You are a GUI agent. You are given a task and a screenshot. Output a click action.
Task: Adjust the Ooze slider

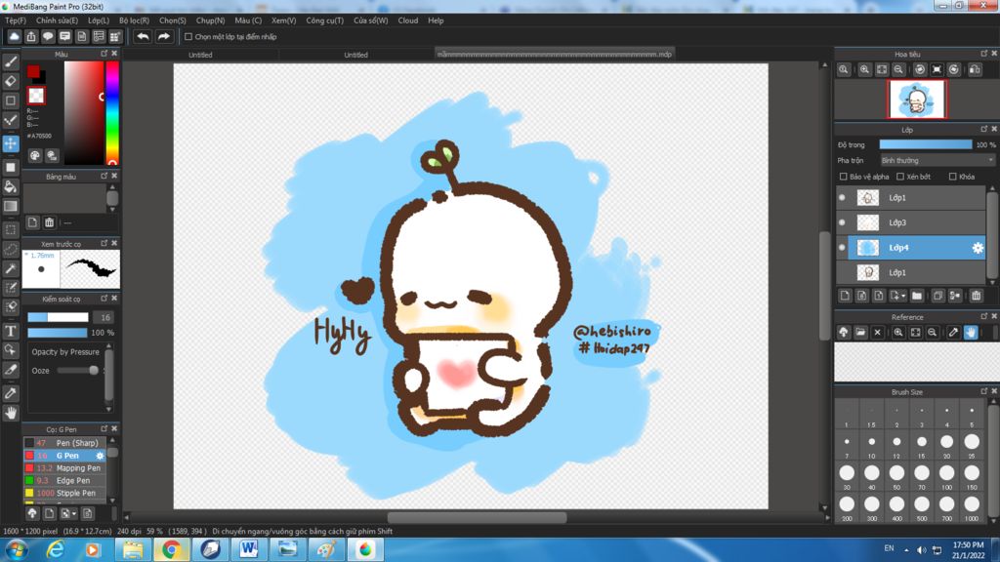[x=77, y=370]
